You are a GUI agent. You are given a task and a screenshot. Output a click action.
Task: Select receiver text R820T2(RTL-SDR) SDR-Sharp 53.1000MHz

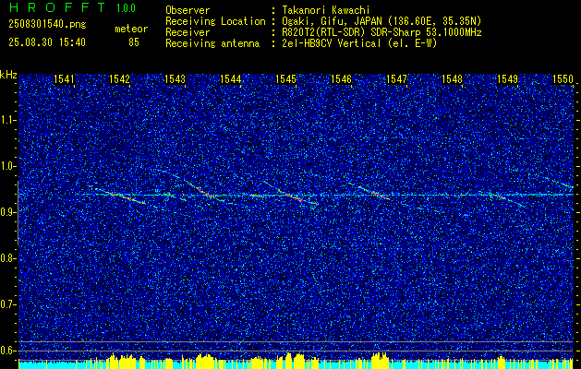[x=381, y=32]
